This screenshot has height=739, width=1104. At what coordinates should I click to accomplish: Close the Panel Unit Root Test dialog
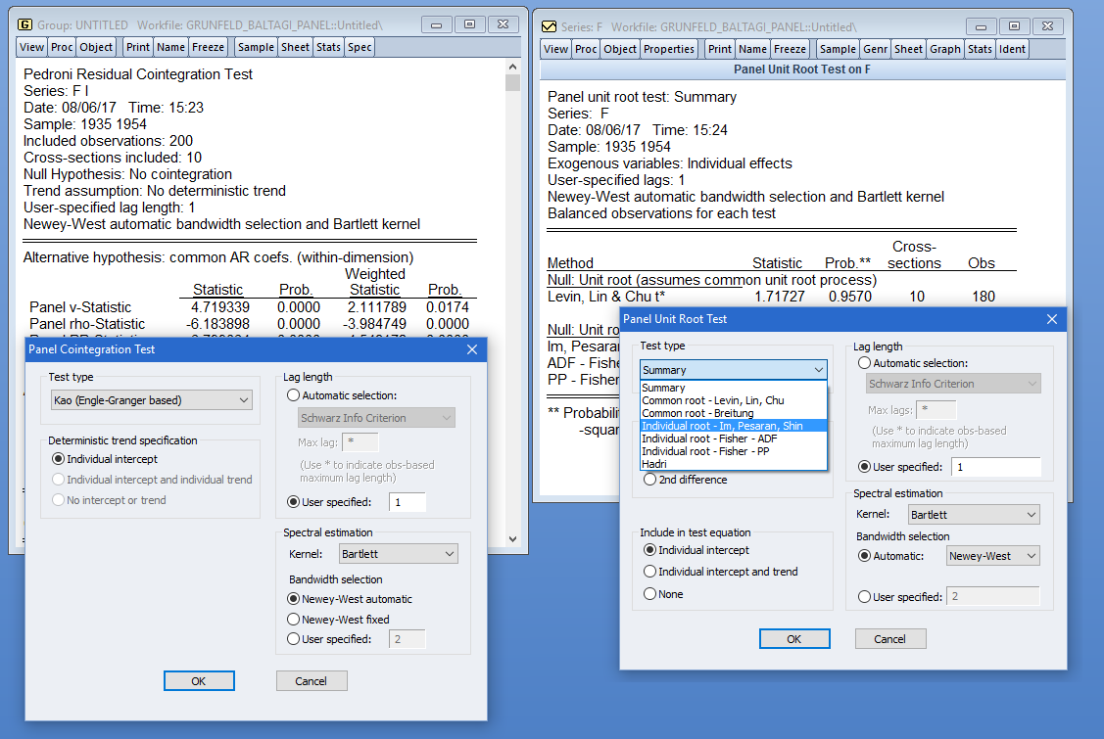coord(1052,319)
